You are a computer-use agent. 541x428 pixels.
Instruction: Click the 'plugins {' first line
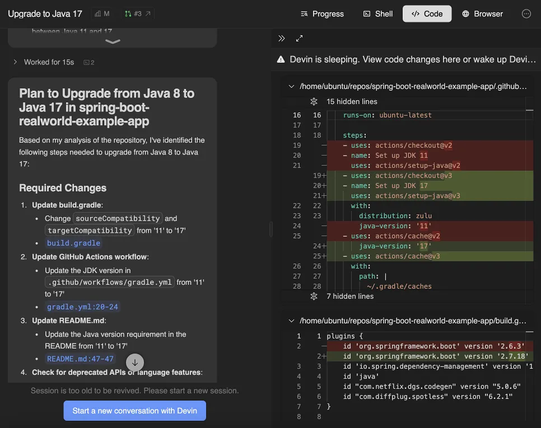pos(430,336)
